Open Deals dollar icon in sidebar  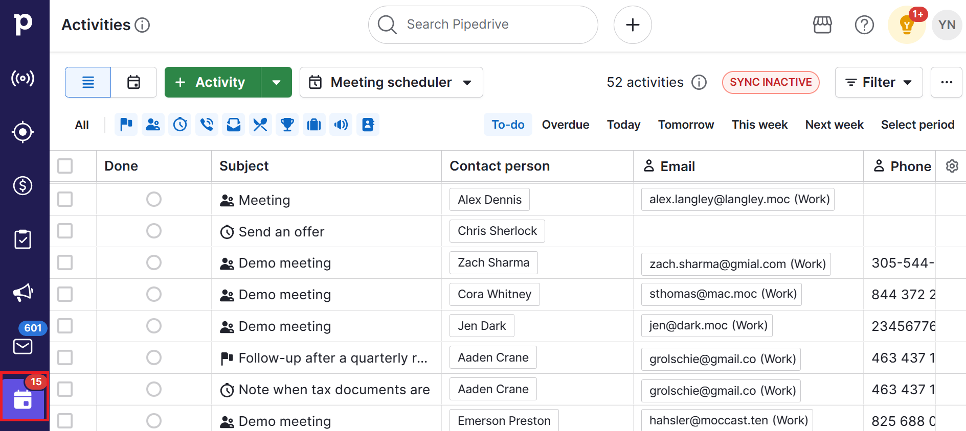tap(23, 186)
